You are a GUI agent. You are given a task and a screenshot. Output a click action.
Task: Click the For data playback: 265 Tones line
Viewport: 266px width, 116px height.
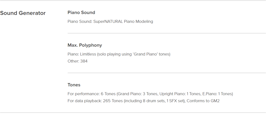[x=143, y=101]
